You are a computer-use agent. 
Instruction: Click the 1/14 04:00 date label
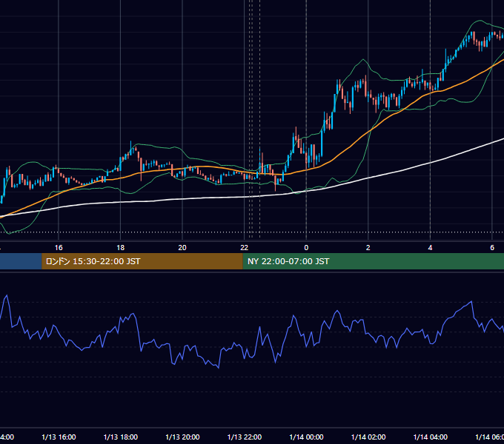point(431,437)
